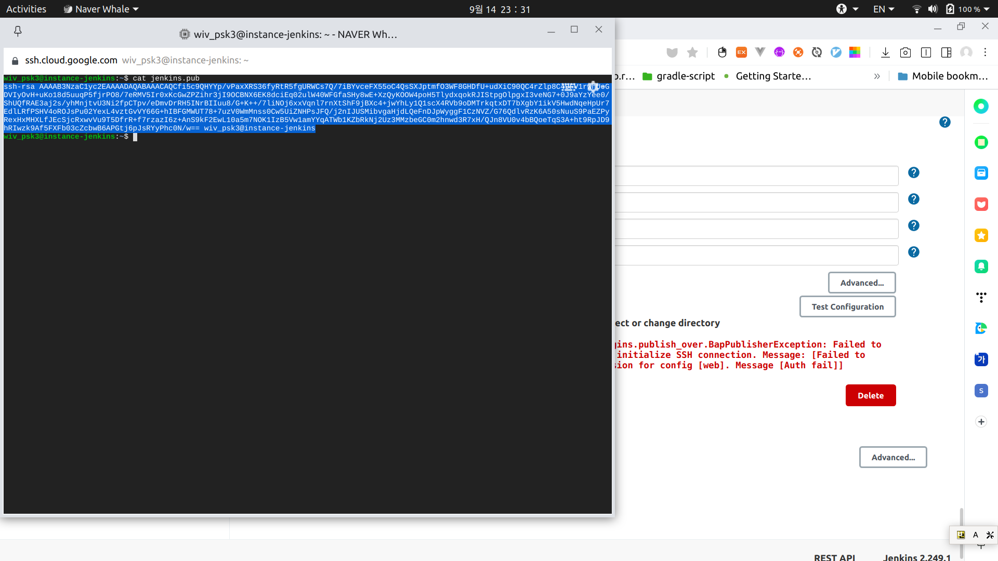This screenshot has height=561, width=998.
Task: Expand the Naver Whale application menu
Action: [101, 9]
